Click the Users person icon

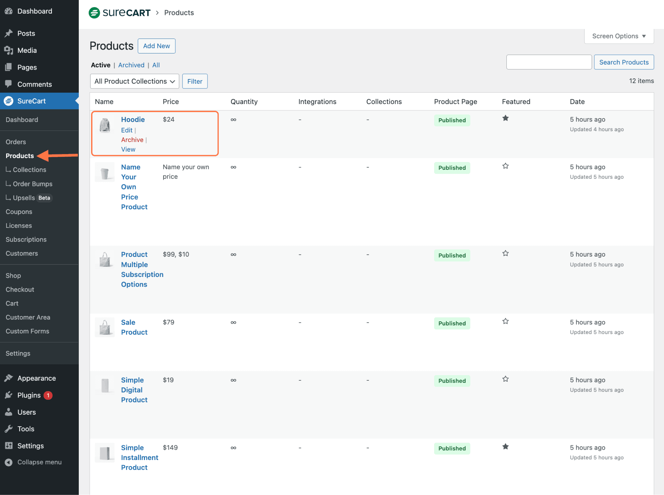pos(9,412)
